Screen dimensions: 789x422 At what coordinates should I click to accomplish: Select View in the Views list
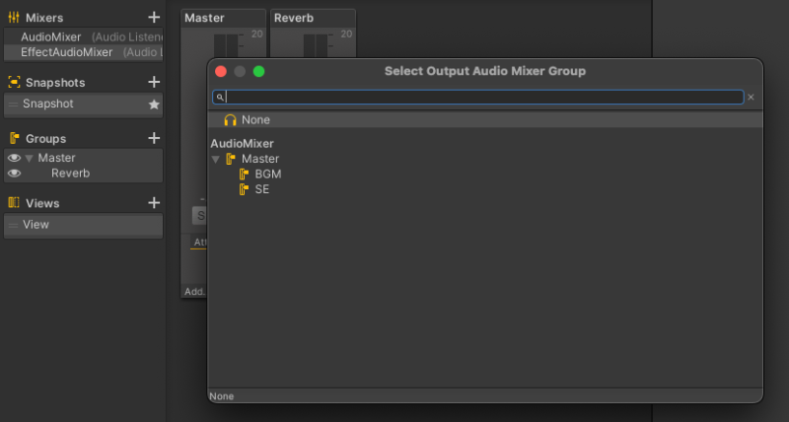coord(36,225)
